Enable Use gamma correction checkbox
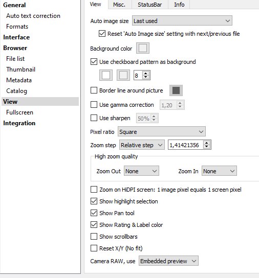The image size is (259, 278). (94, 105)
